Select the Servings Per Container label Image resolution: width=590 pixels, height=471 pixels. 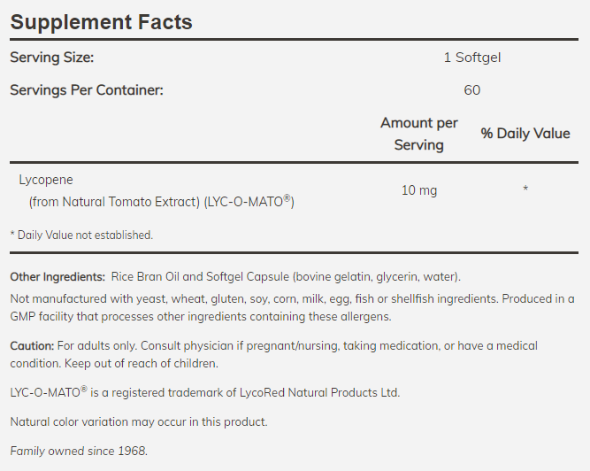[87, 89]
